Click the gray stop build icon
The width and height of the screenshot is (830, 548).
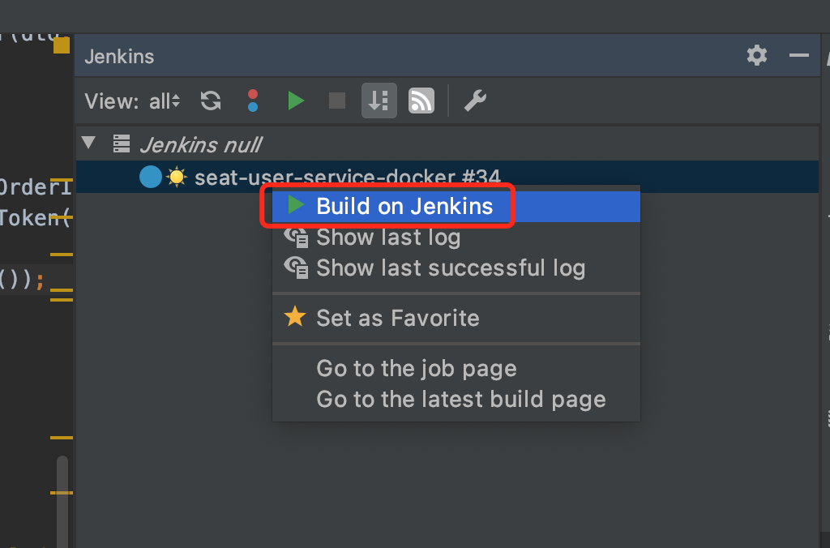pyautogui.click(x=337, y=101)
